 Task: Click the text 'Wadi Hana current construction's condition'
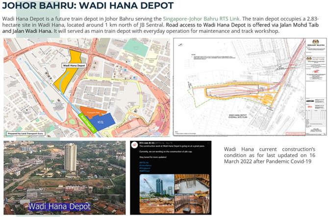point(270,152)
